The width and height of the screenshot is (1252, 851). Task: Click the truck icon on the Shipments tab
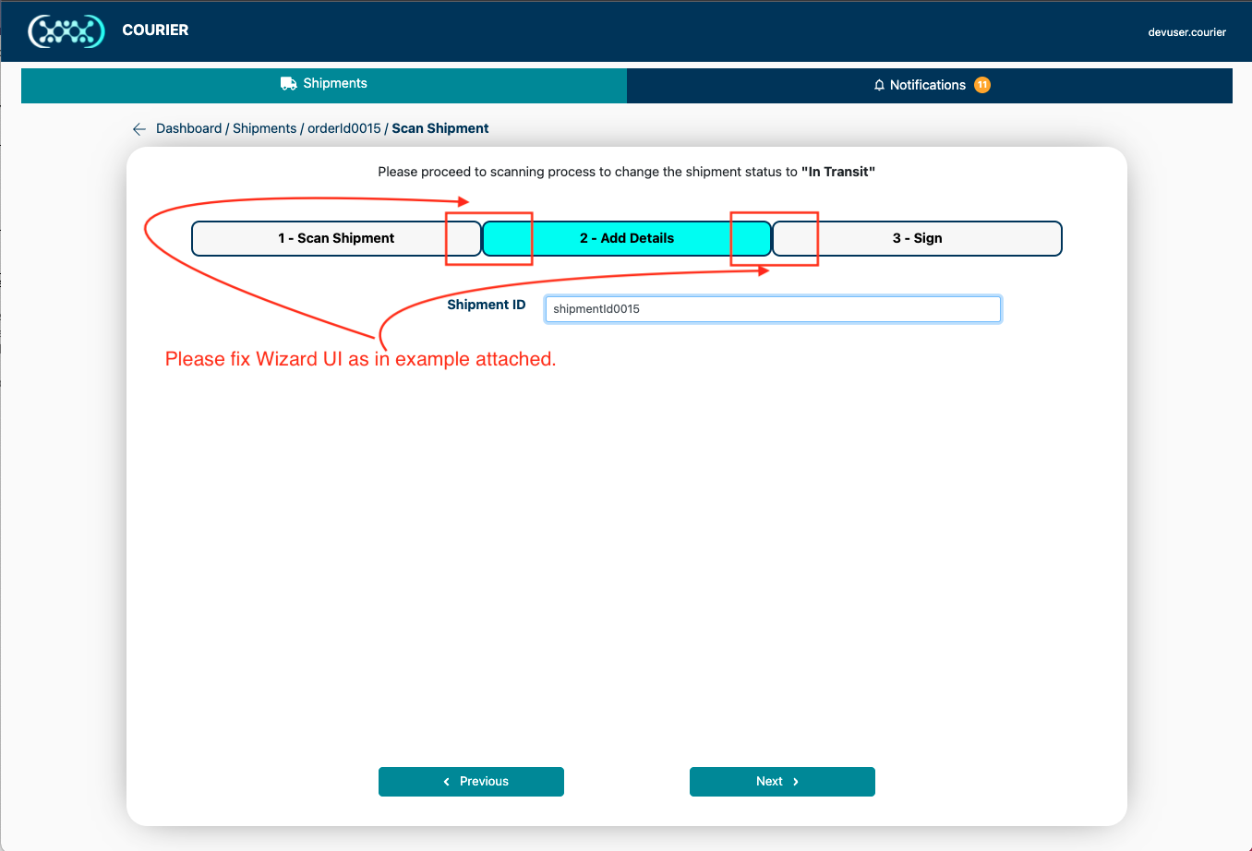click(287, 82)
